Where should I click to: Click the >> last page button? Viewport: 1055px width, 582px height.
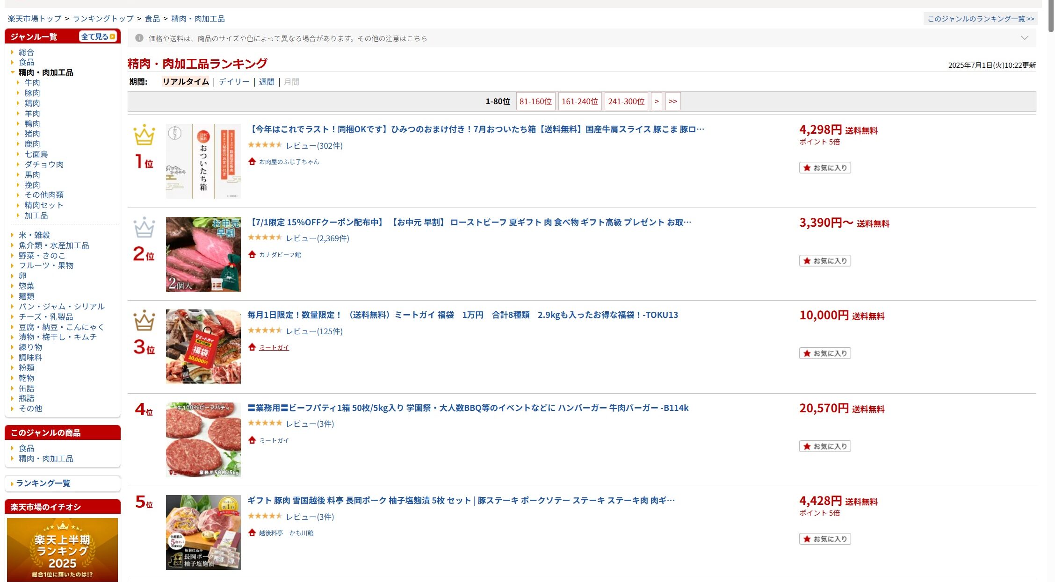[673, 101]
